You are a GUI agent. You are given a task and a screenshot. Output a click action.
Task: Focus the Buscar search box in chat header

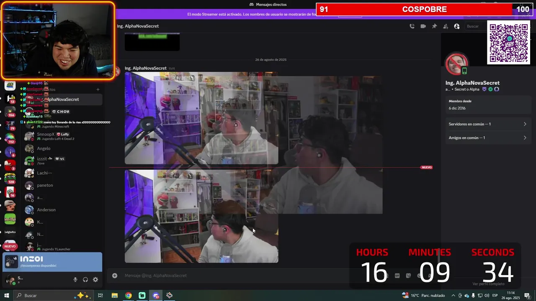(475, 26)
